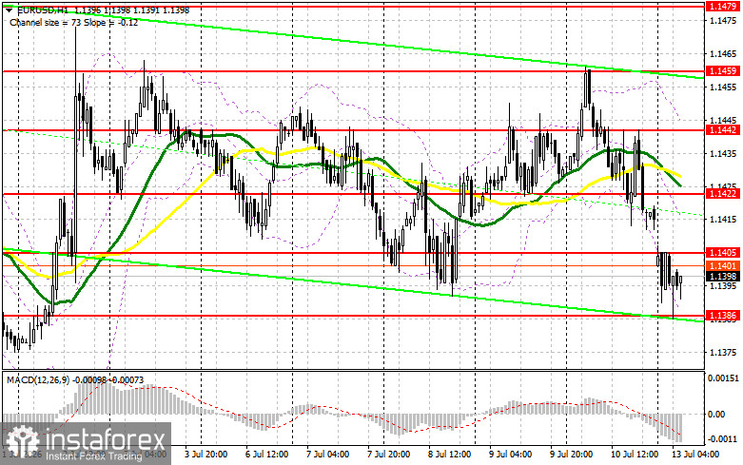Click the MACD(12,26,9) indicator label
The width and height of the screenshot is (743, 465).
(39, 379)
